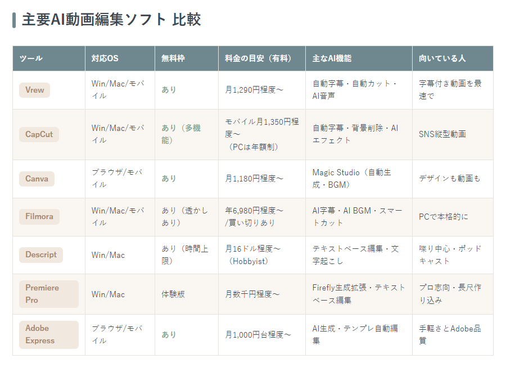Click AI字幕・AI BGM・スマートカット cell
The height and width of the screenshot is (368, 506).
point(359,217)
